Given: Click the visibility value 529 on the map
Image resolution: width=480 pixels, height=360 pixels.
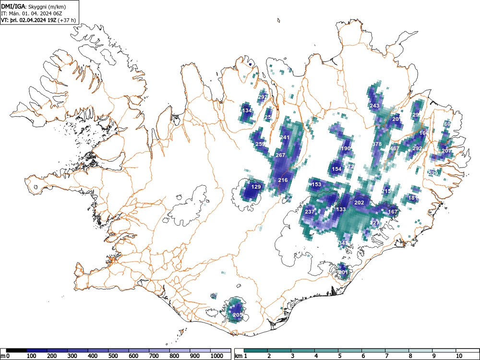Looking at the screenshot, I should click(433, 173).
